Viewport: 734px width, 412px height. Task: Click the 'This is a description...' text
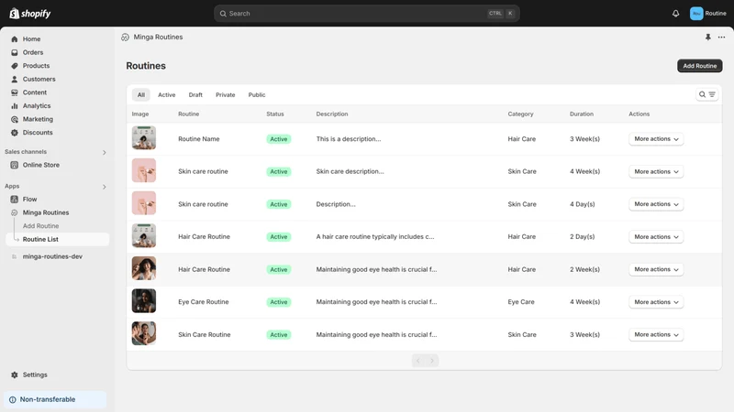(349, 139)
